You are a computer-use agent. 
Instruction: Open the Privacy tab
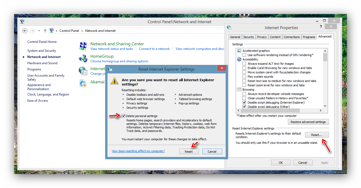click(x=262, y=37)
